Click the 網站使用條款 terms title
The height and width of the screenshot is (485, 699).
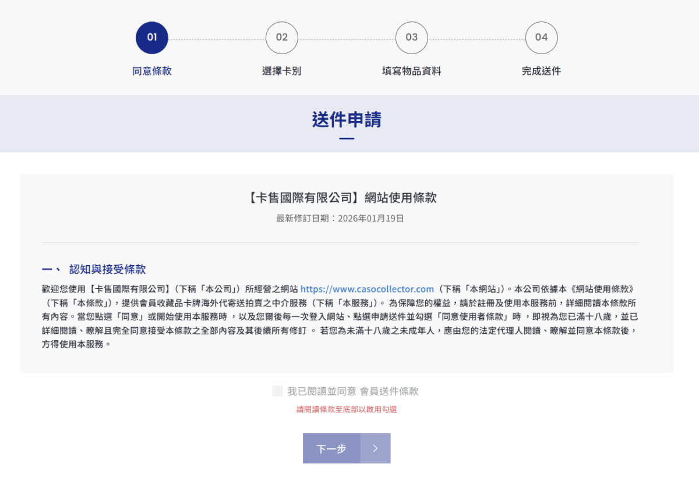342,198
